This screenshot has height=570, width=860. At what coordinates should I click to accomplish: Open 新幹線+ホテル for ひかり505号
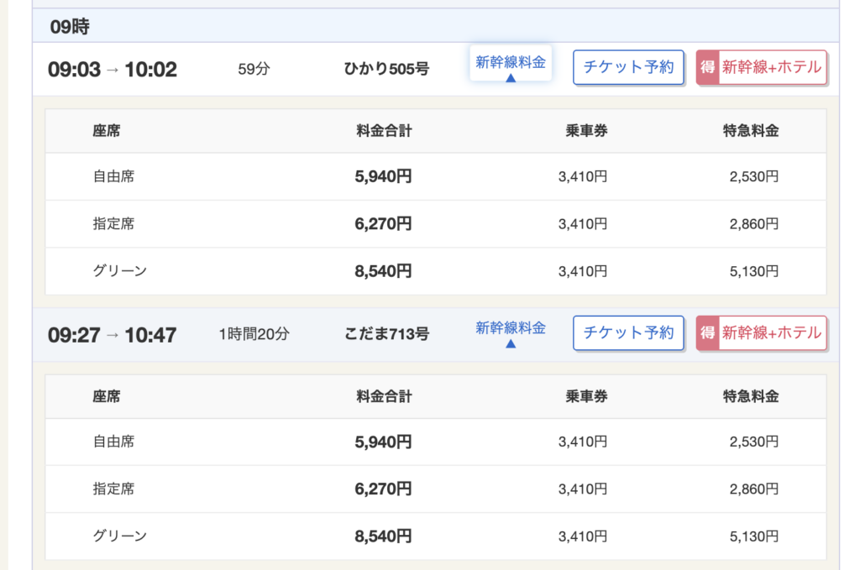click(761, 67)
